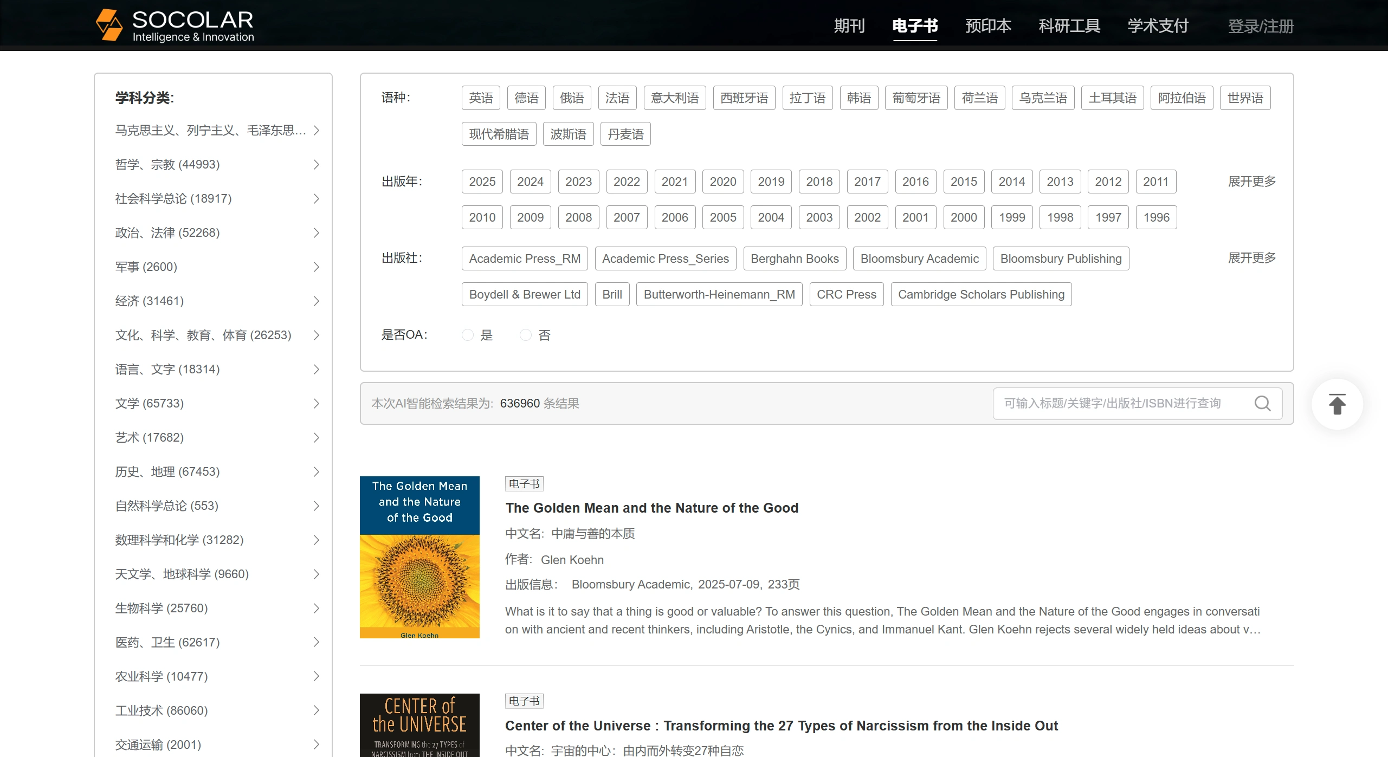
Task: Open The Golden Mean and the Nature title
Action: 651,508
